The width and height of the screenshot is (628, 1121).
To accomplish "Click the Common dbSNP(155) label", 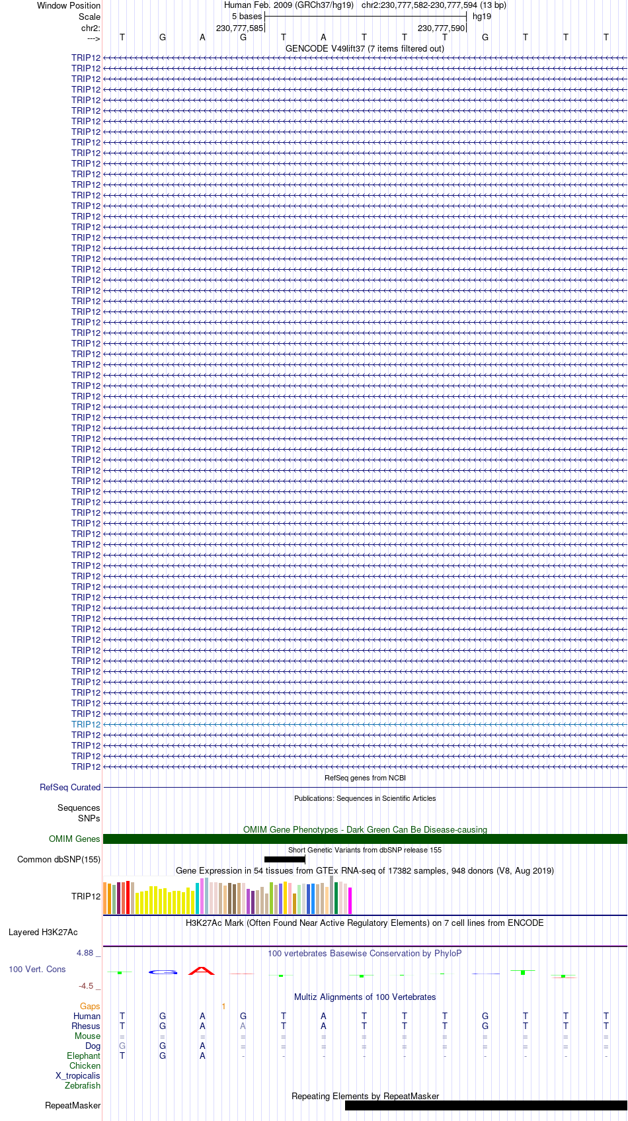I will (59, 859).
